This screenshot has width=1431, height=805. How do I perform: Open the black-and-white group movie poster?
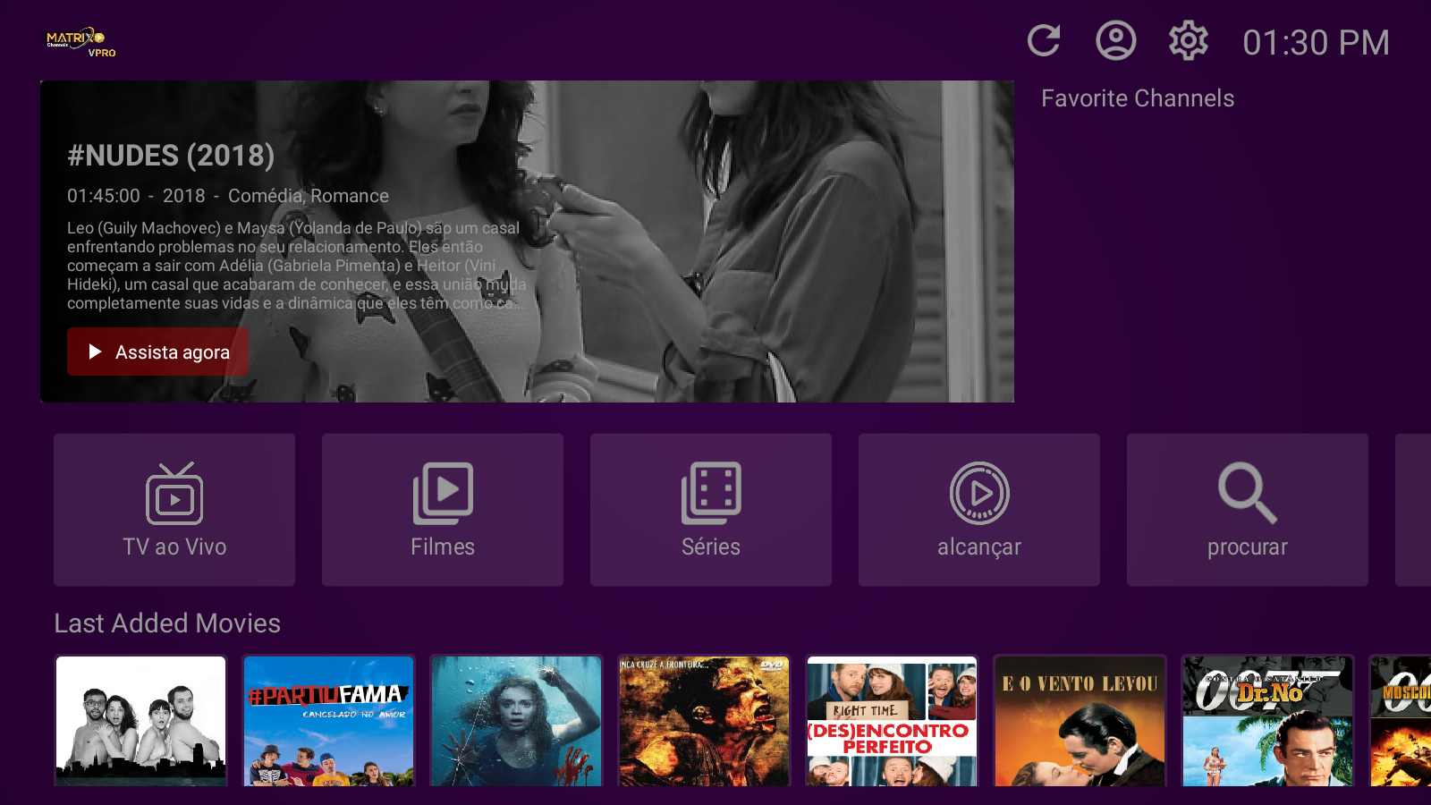(140, 721)
